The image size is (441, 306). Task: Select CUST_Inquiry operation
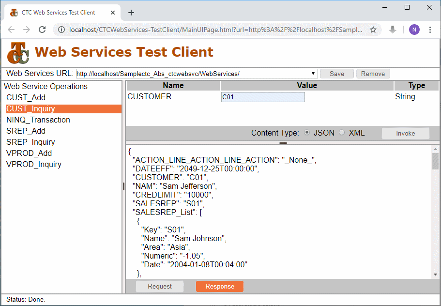pyautogui.click(x=64, y=109)
